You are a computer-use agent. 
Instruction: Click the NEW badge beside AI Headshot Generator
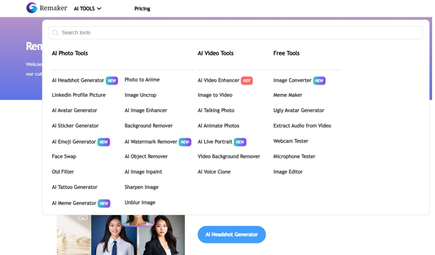click(112, 81)
